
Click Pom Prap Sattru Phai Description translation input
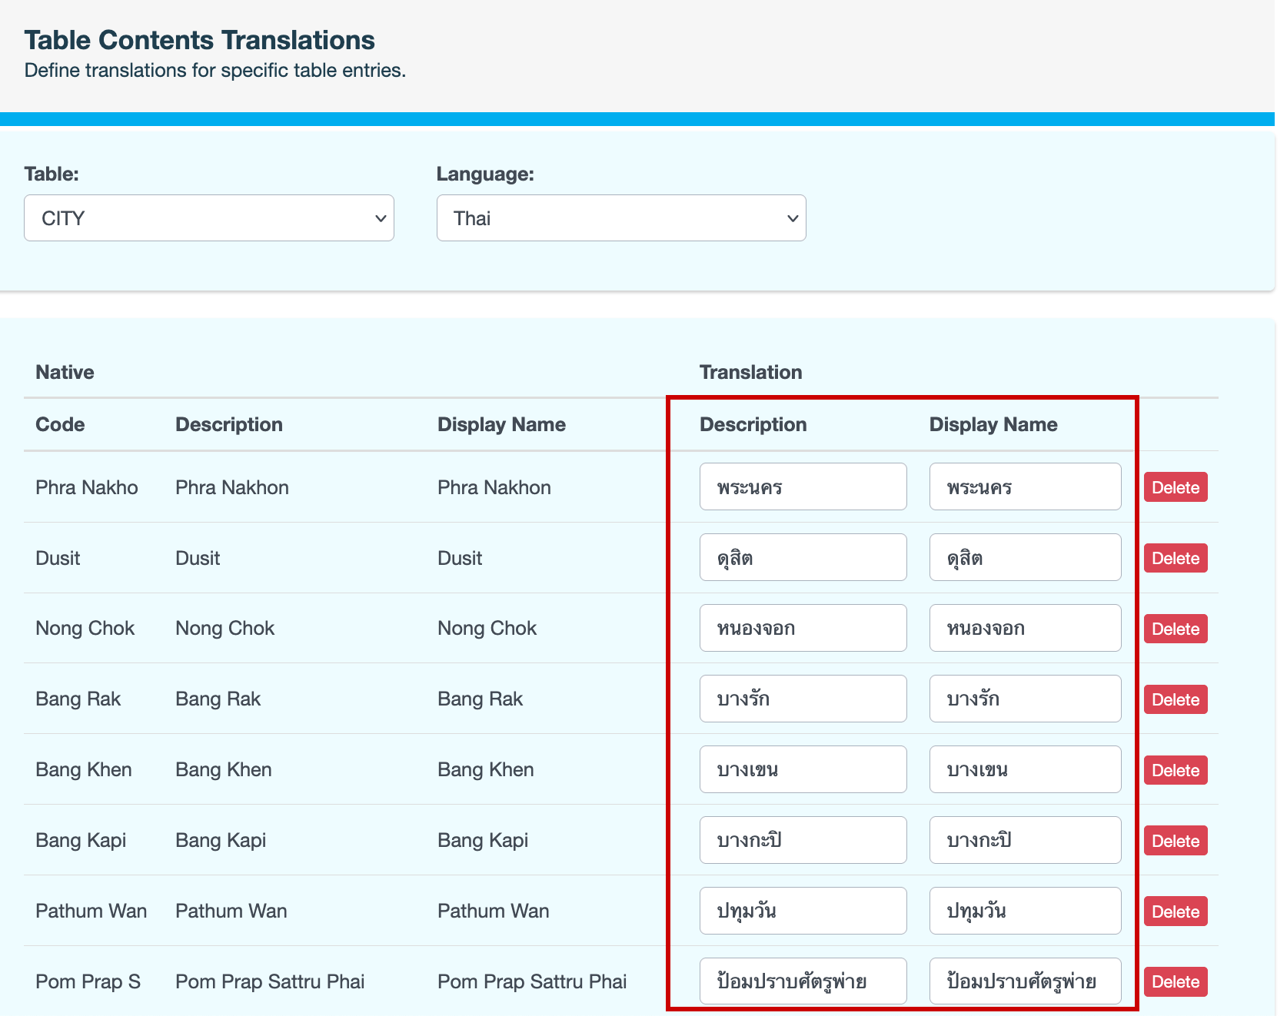tap(803, 981)
